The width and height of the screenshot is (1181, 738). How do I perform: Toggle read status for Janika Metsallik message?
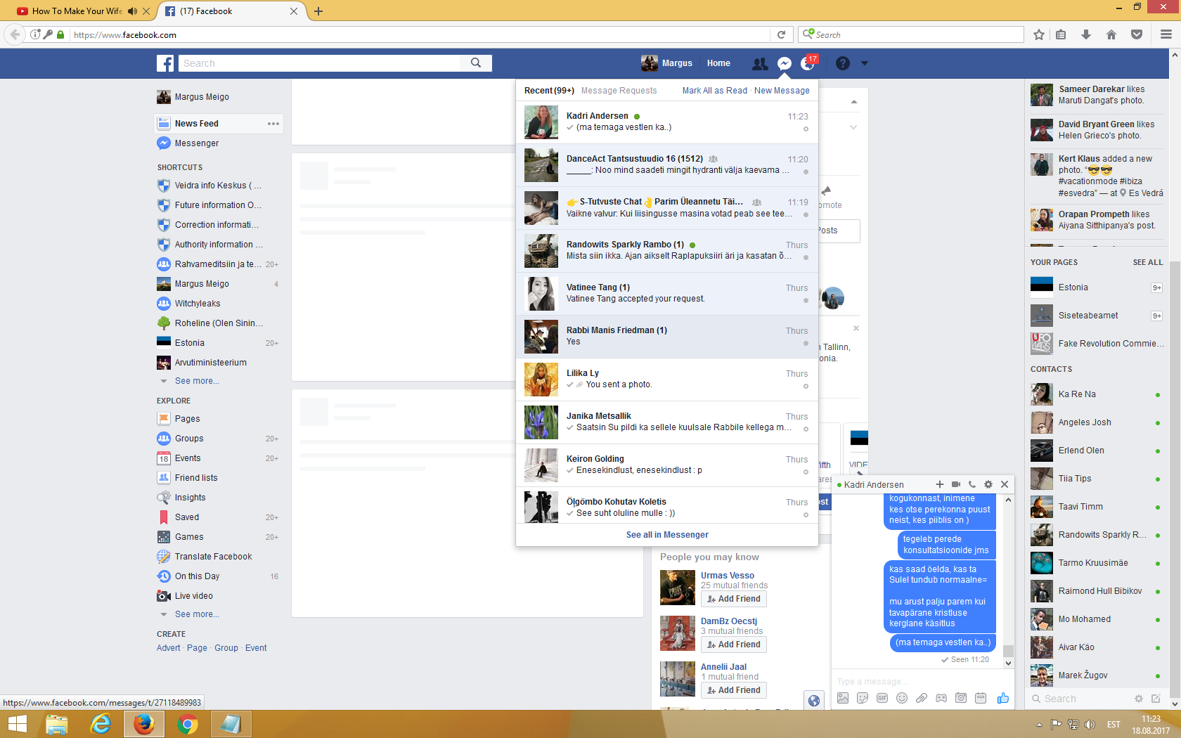click(806, 429)
